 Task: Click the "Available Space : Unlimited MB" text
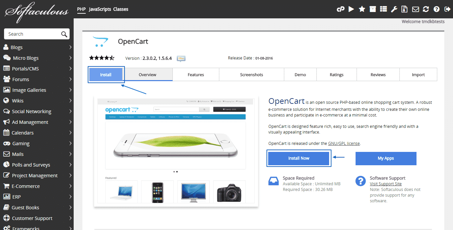coord(312,184)
